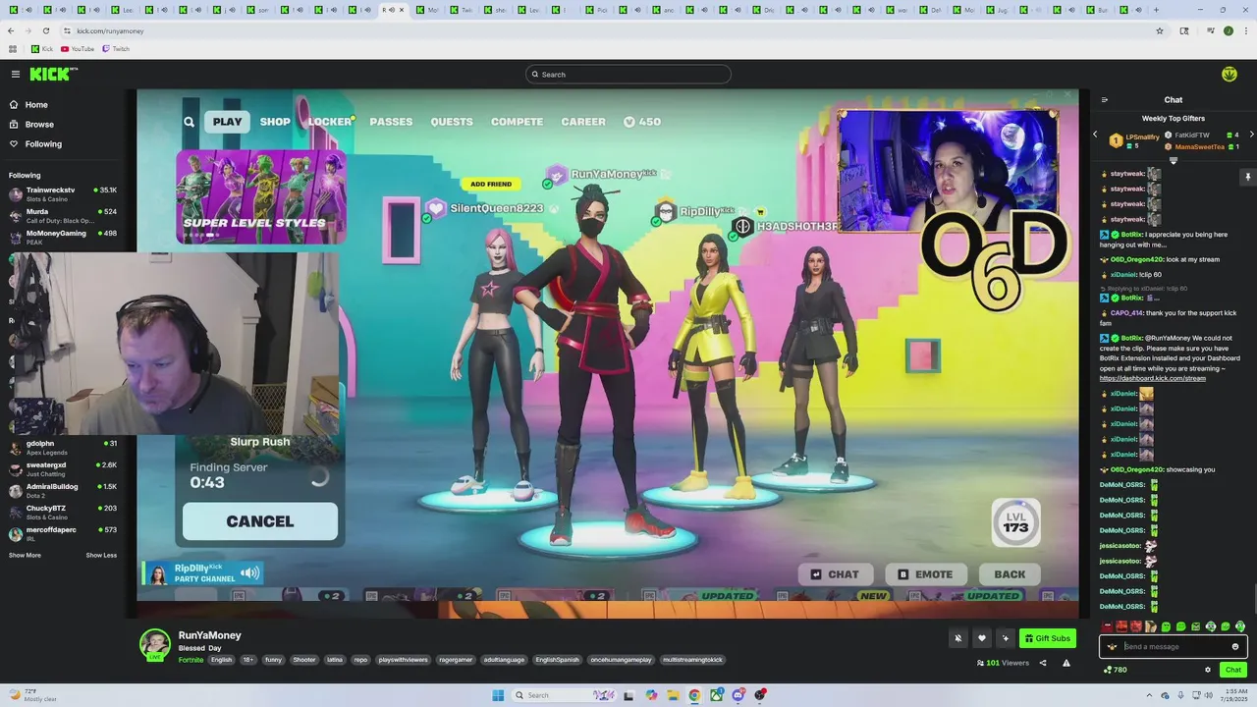Click the Trainwreckstv followed channel
Image resolution: width=1257 pixels, height=707 pixels.
(63, 193)
